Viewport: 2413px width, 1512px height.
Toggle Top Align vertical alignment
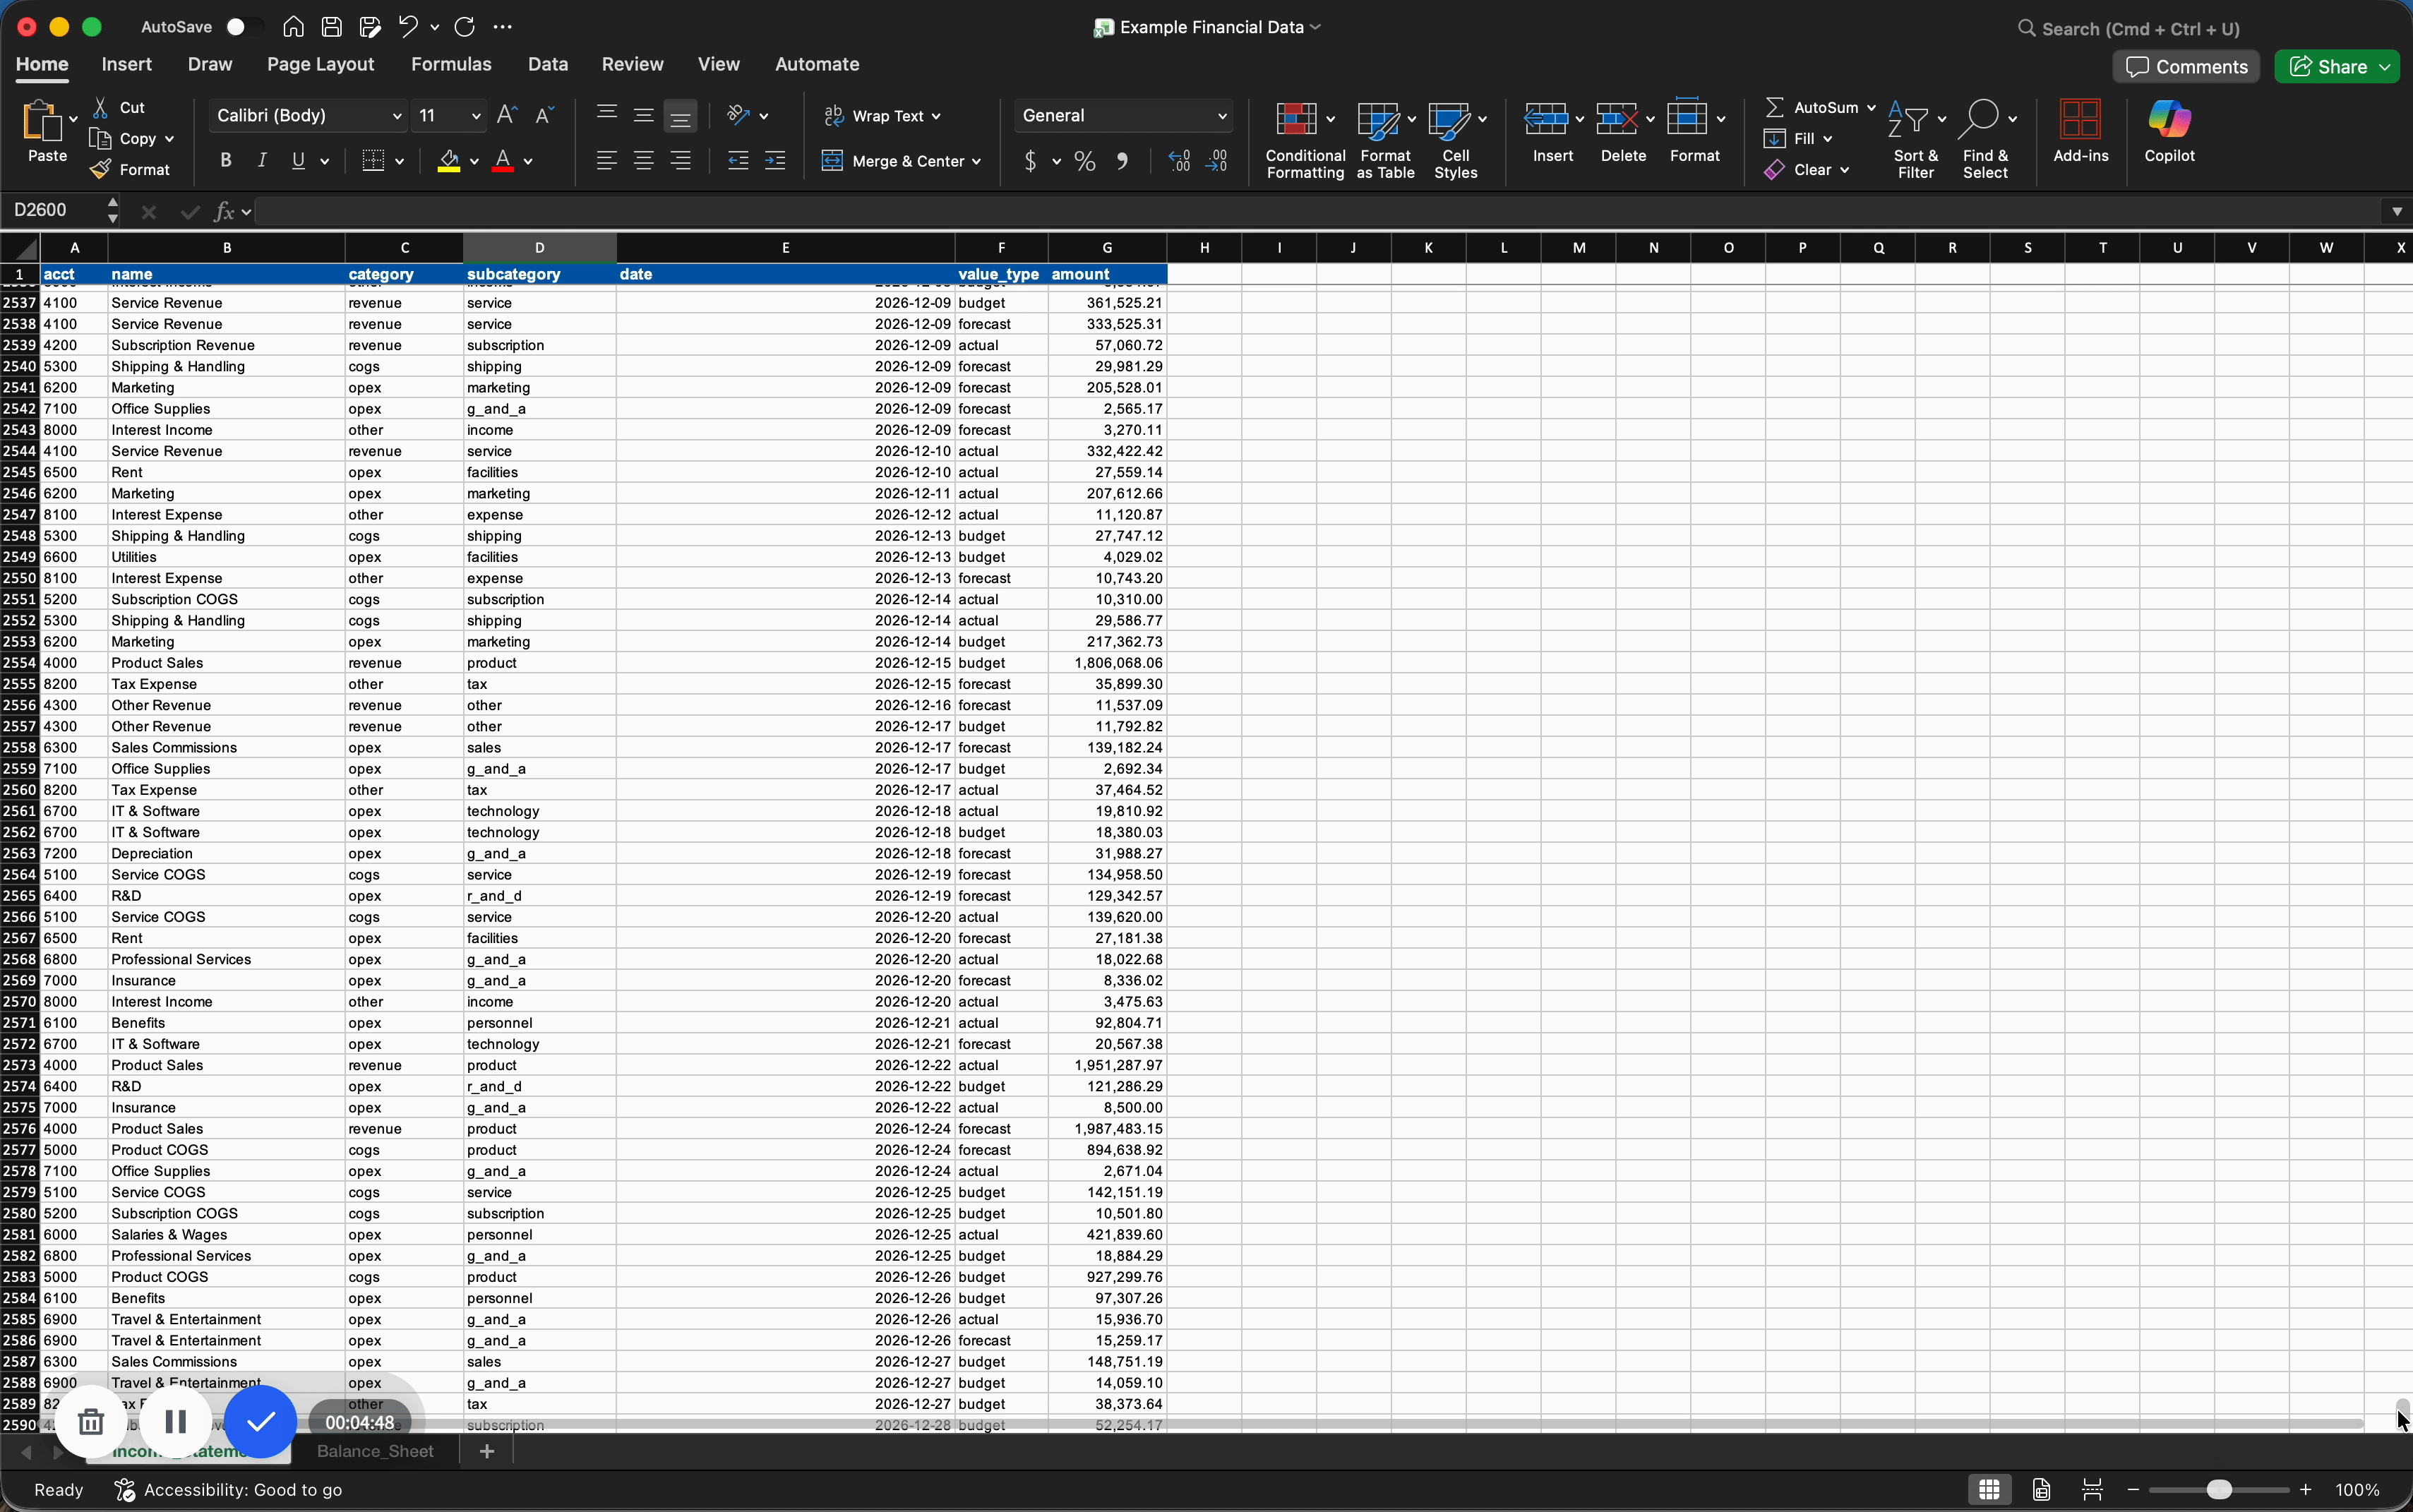click(x=606, y=115)
